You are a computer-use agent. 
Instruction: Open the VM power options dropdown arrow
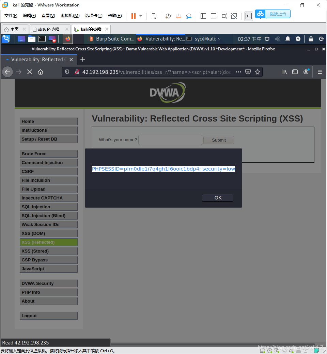[x=141, y=16]
